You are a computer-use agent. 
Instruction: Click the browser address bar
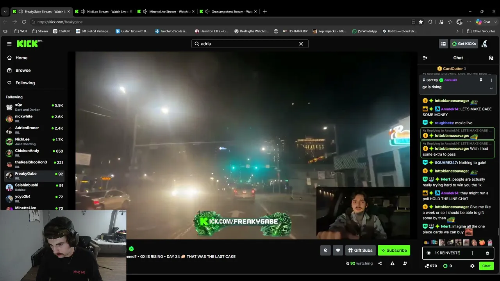tap(223, 22)
